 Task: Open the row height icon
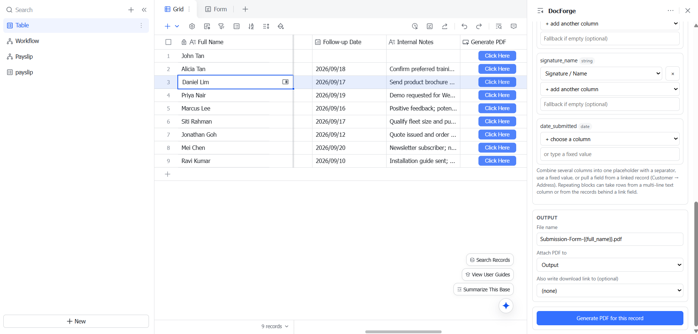(x=266, y=26)
